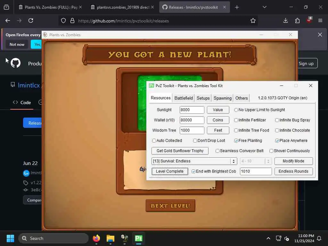
Task: Click the v1.22 release tag icon
Action: 26,183
